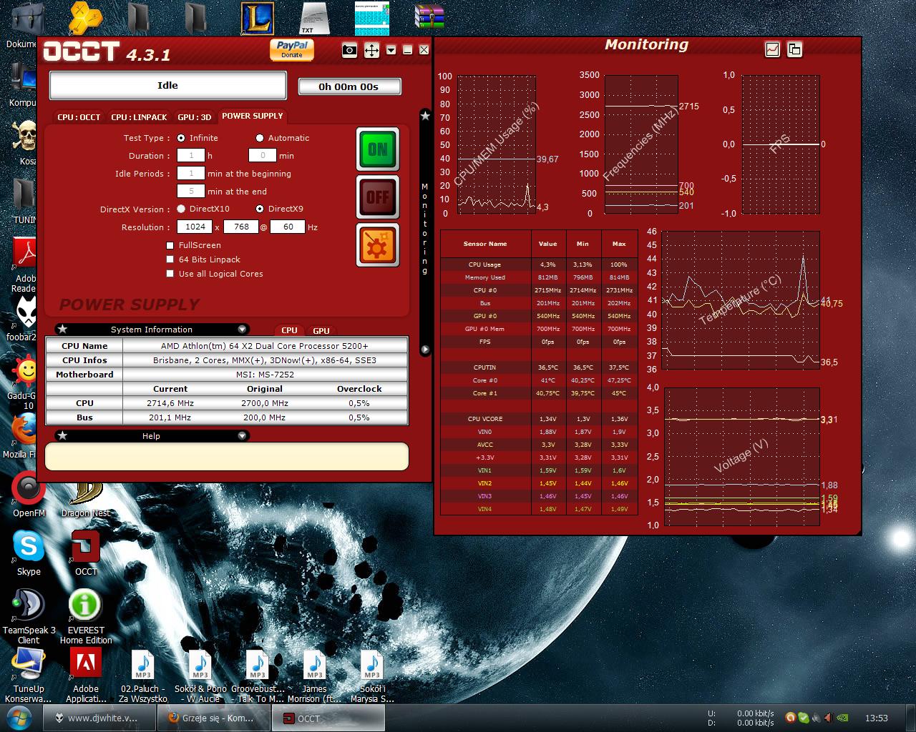Stop the test with the red OFF button

coord(378,197)
